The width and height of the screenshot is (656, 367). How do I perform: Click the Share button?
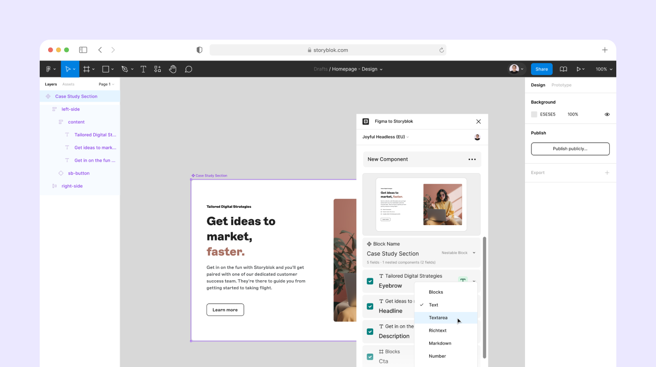coord(541,69)
